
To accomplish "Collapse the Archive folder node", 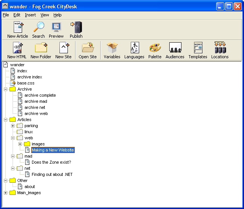I will pos(5,89).
